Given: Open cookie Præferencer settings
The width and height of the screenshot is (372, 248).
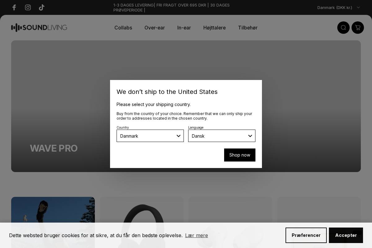Looking at the screenshot, I should (306, 235).
